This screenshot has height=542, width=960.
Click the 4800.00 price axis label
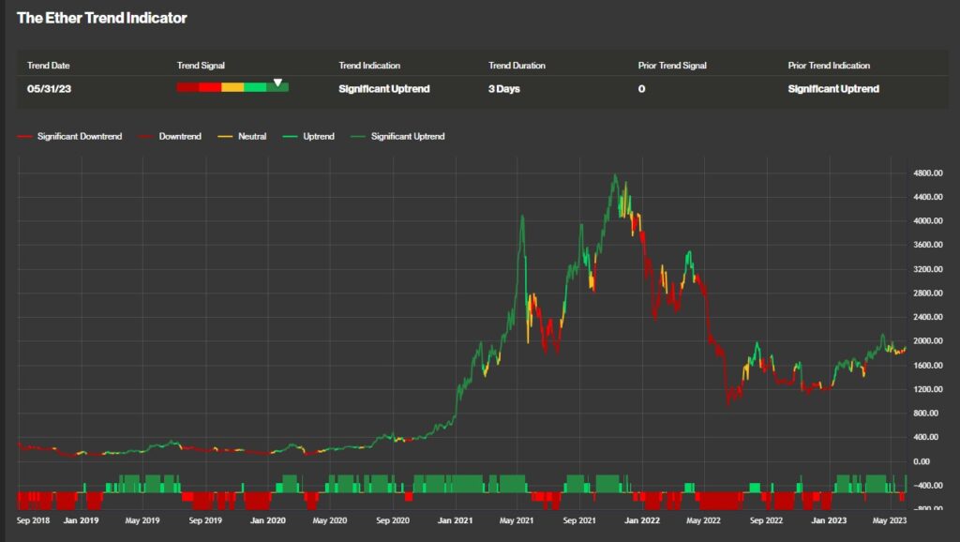pyautogui.click(x=927, y=173)
